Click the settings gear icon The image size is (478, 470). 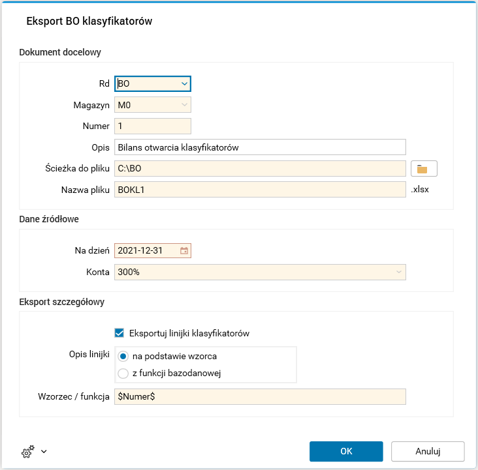pyautogui.click(x=27, y=451)
